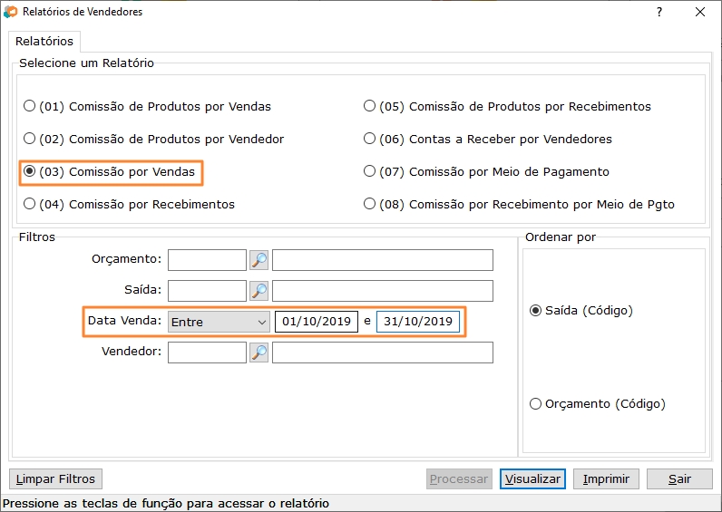Screen dimensions: 722x512
Task: Click the Orçamento search magnifier icon
Action: 259,260
